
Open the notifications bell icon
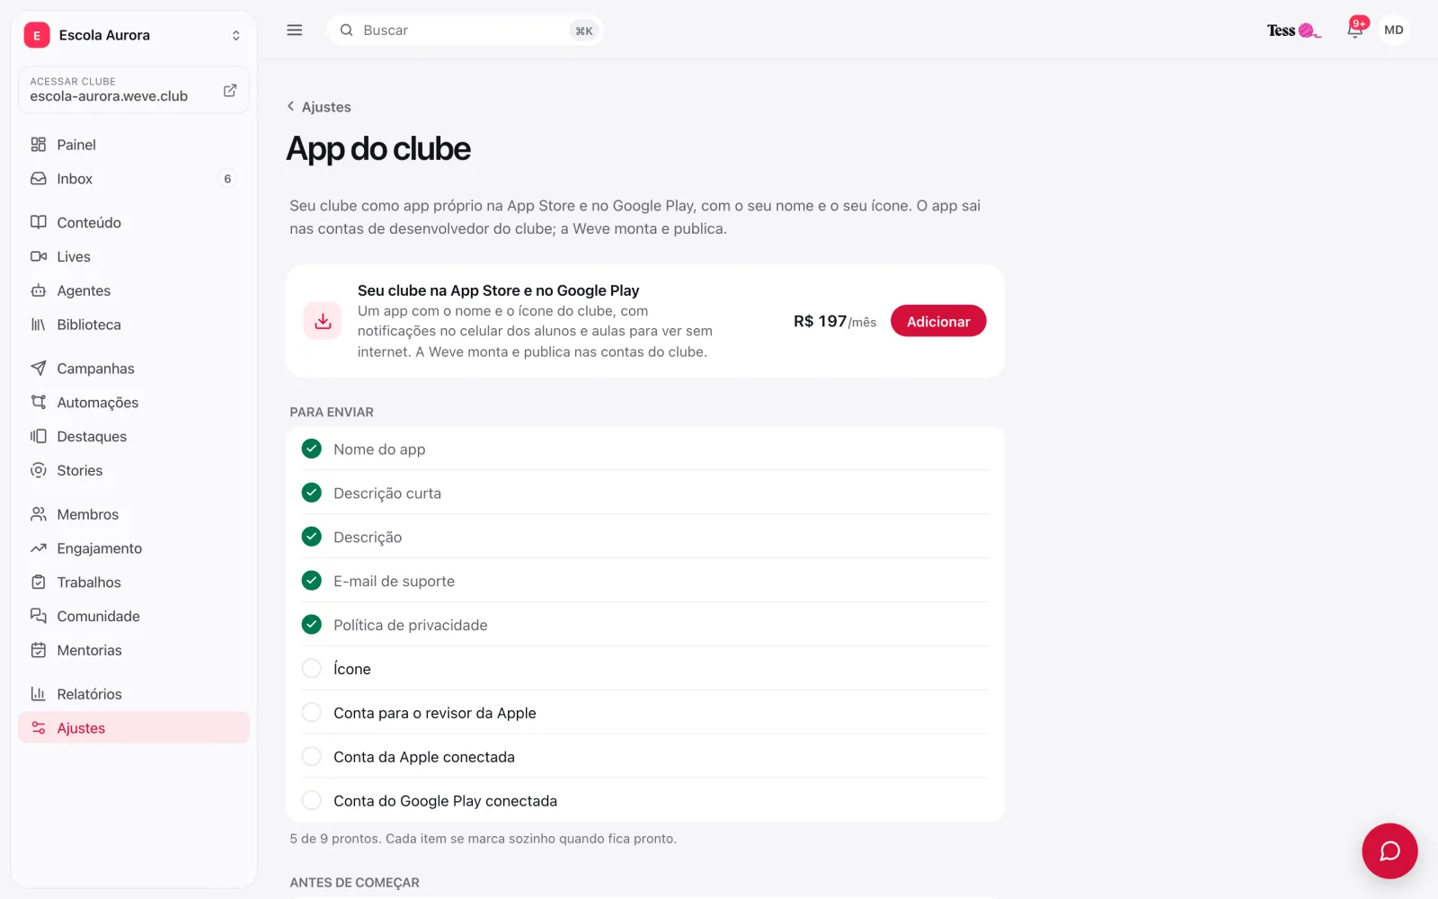[1355, 30]
